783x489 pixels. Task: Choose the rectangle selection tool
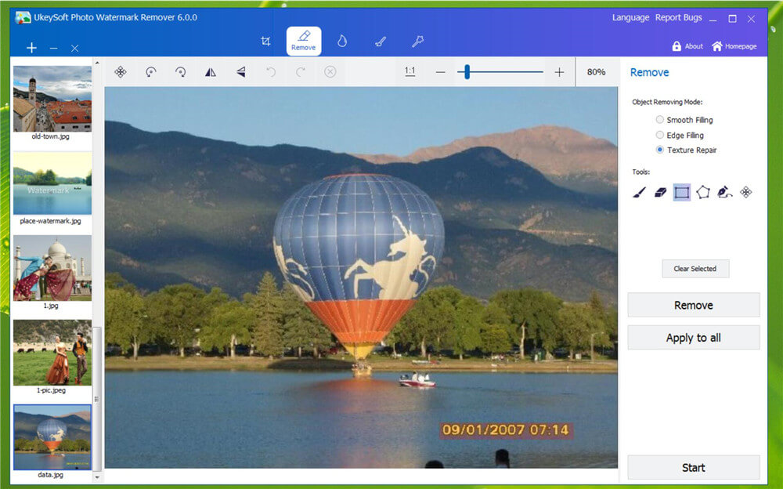click(x=682, y=192)
